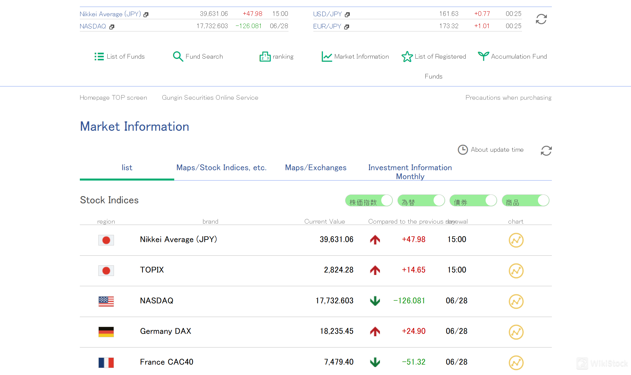Click the Homepage TOP screen link
Screen dimensions: 631x375
pyautogui.click(x=113, y=97)
